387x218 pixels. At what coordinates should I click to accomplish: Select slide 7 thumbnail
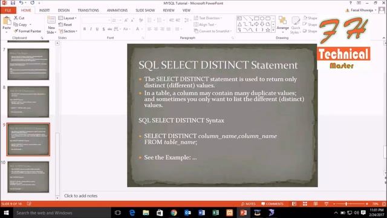pos(28,64)
